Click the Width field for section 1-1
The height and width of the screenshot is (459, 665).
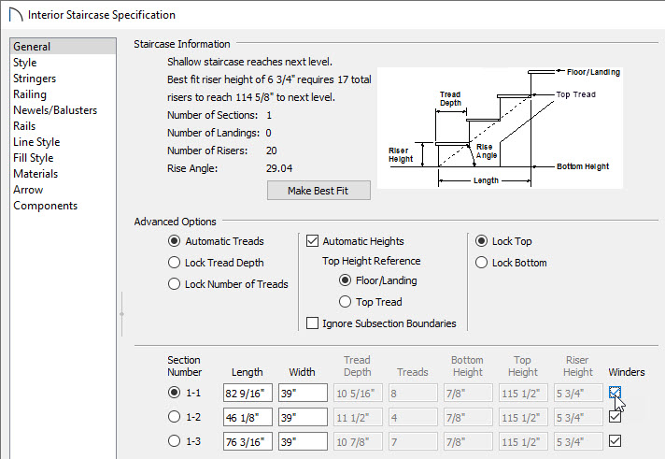coord(303,393)
